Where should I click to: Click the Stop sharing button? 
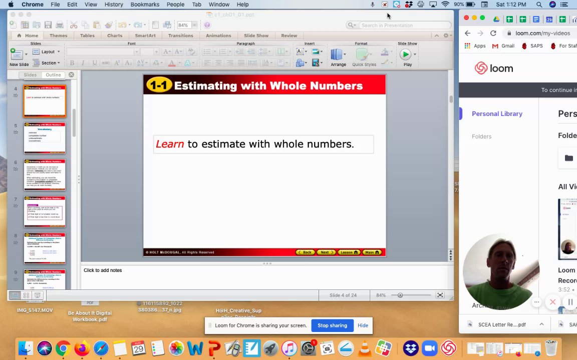click(332, 325)
